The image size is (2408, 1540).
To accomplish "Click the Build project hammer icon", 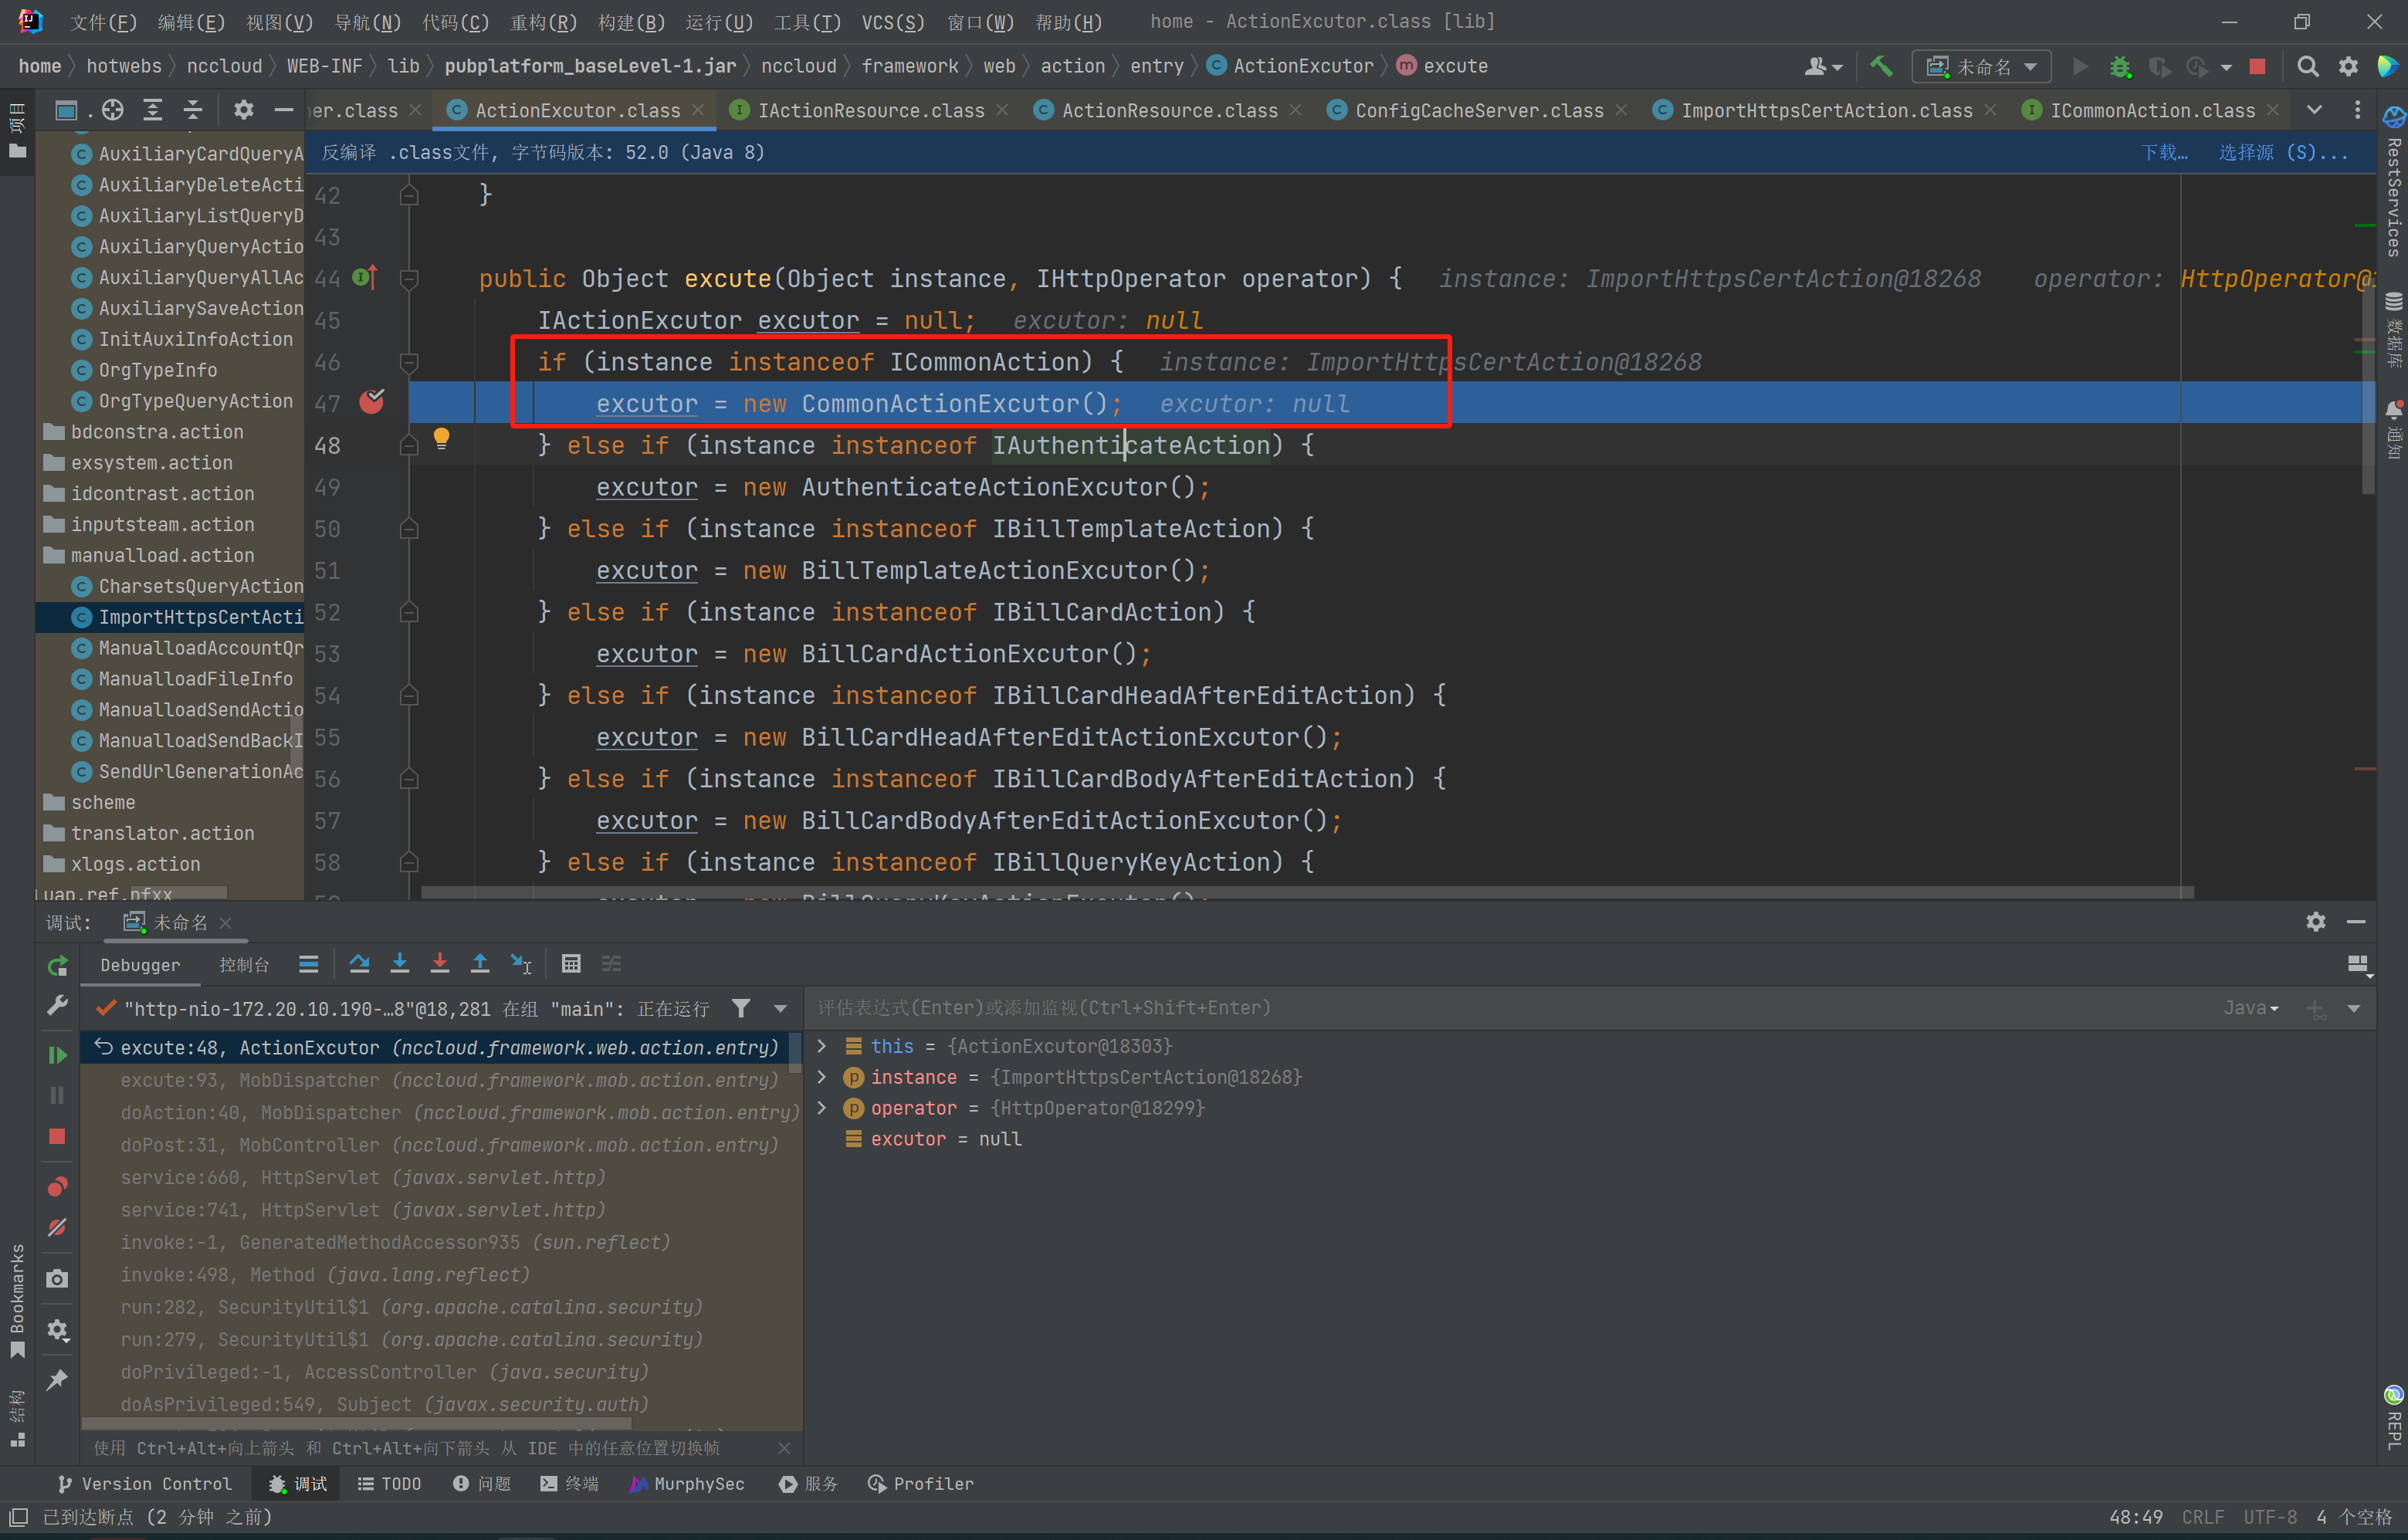I will [1881, 66].
